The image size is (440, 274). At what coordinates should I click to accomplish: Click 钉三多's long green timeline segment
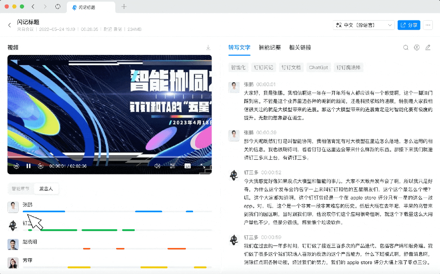tap(59, 230)
